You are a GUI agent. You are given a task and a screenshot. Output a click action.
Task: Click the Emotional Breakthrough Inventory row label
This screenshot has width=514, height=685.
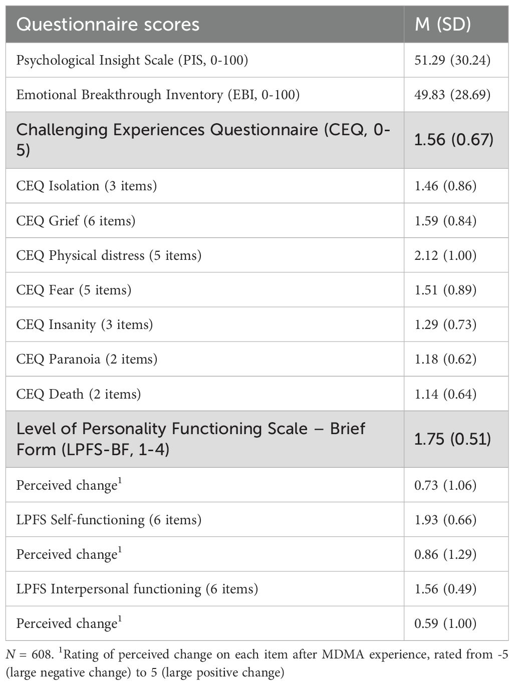coord(158,95)
